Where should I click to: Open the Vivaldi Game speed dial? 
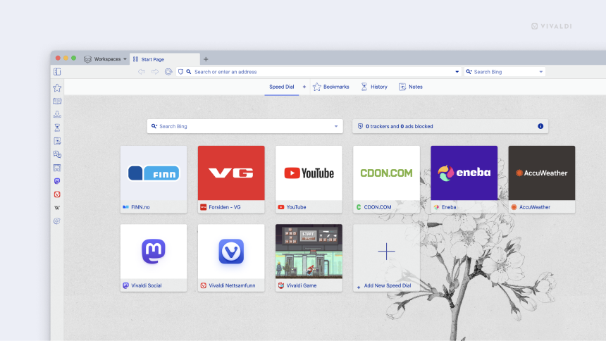[309, 258]
